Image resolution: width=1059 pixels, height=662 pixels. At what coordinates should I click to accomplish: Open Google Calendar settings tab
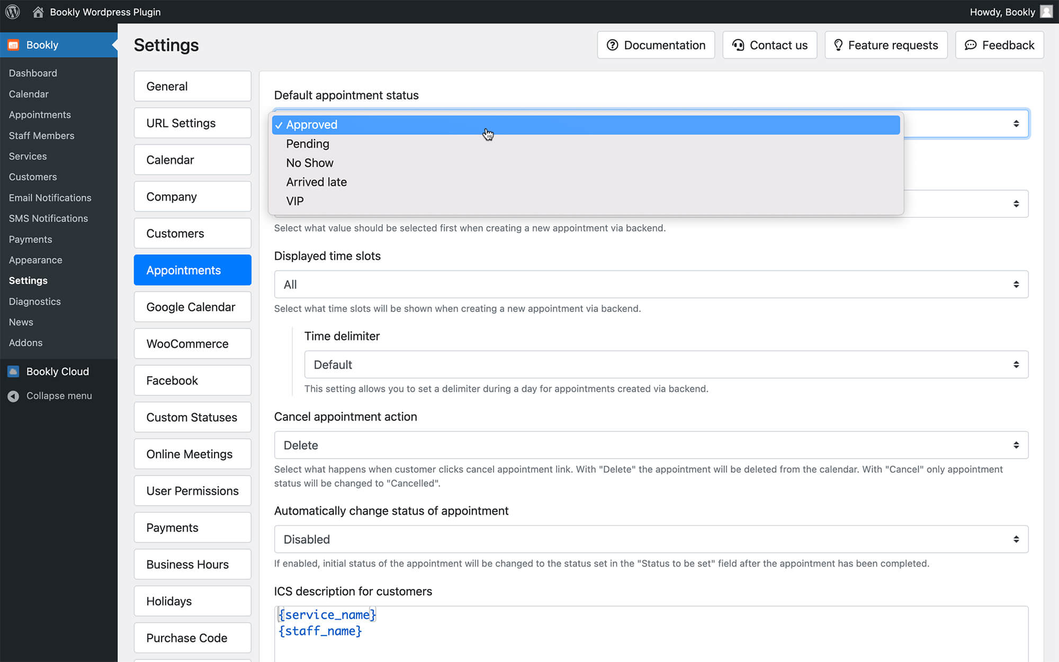tap(192, 307)
